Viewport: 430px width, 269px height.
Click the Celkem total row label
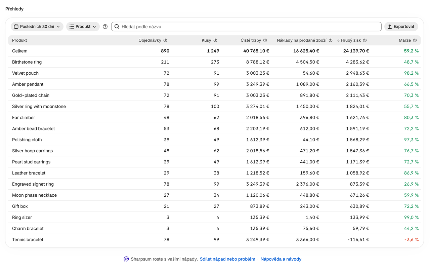pyautogui.click(x=20, y=51)
